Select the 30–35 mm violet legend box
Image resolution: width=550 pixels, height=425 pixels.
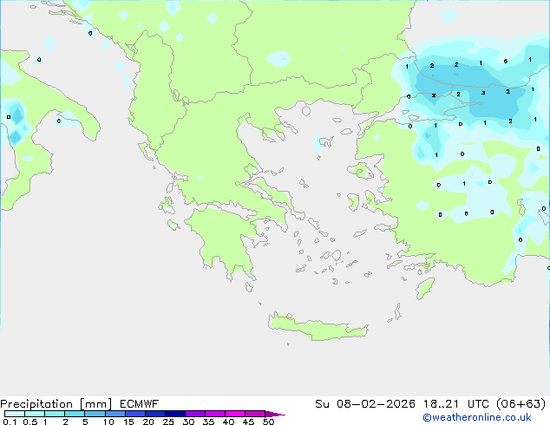click(195, 414)
